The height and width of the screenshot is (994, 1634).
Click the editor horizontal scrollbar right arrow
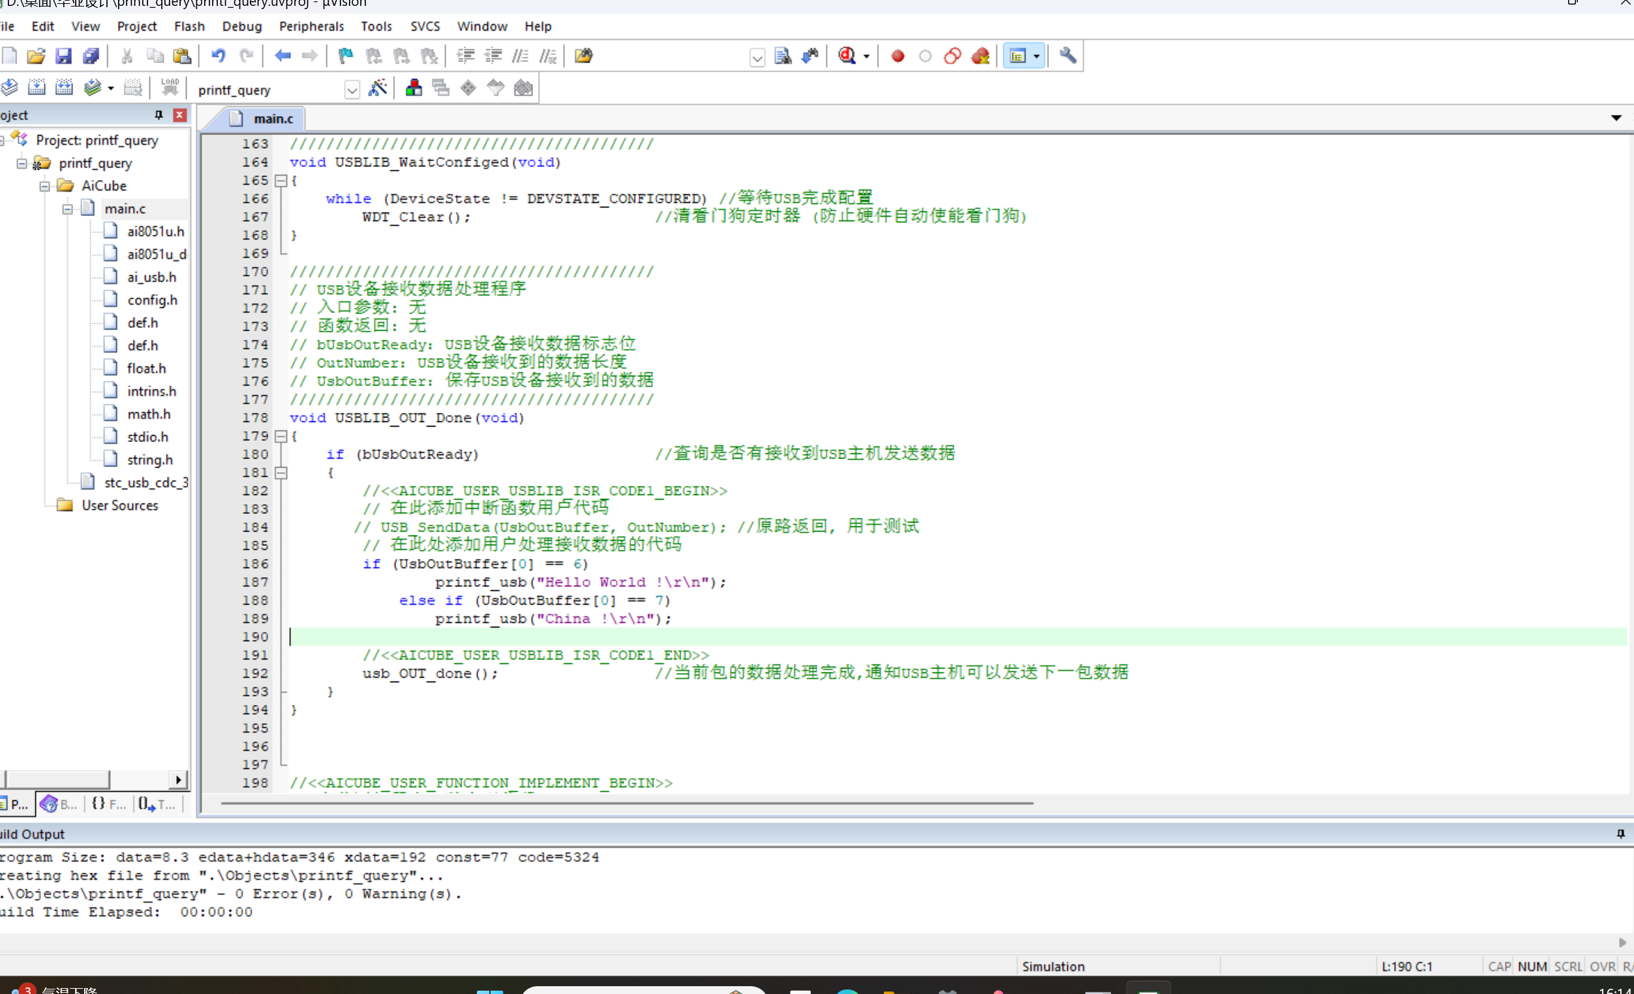(x=1624, y=803)
